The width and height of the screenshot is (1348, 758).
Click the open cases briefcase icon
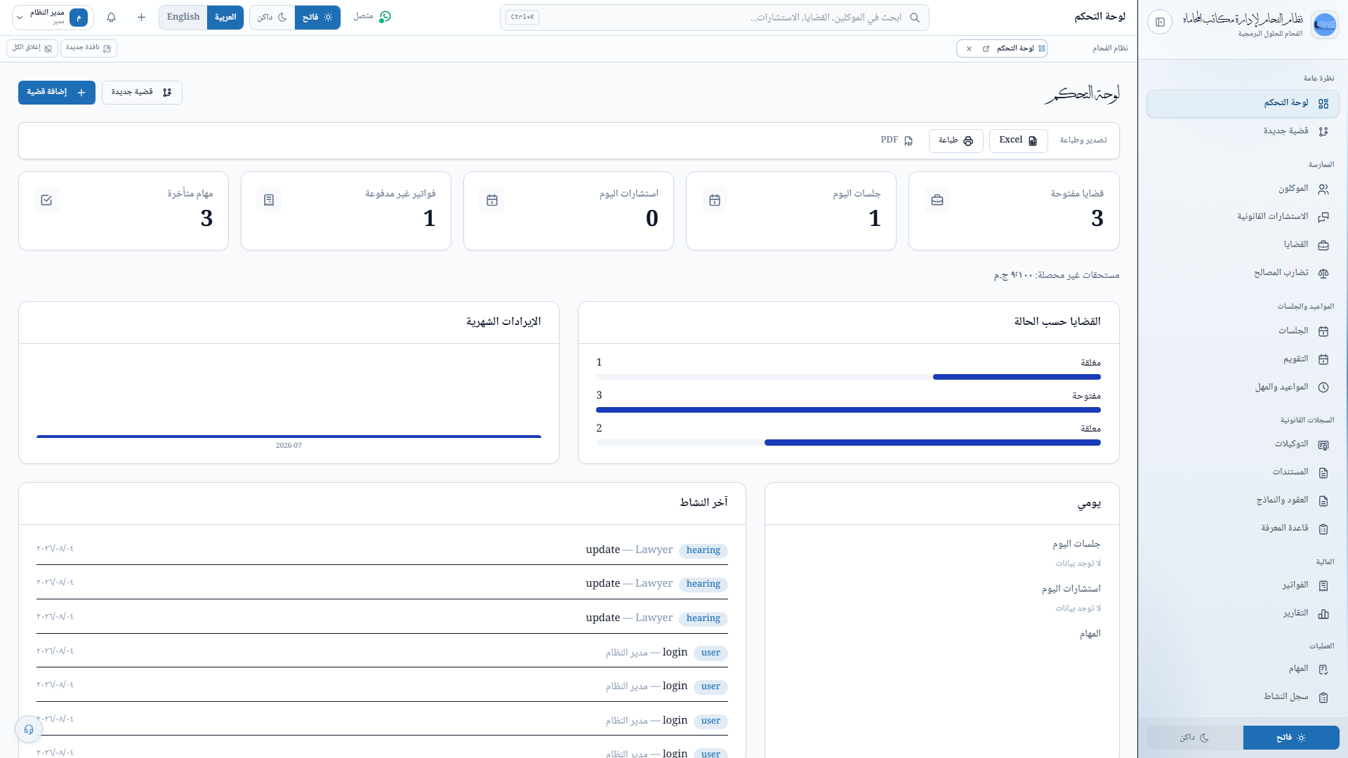(x=937, y=200)
